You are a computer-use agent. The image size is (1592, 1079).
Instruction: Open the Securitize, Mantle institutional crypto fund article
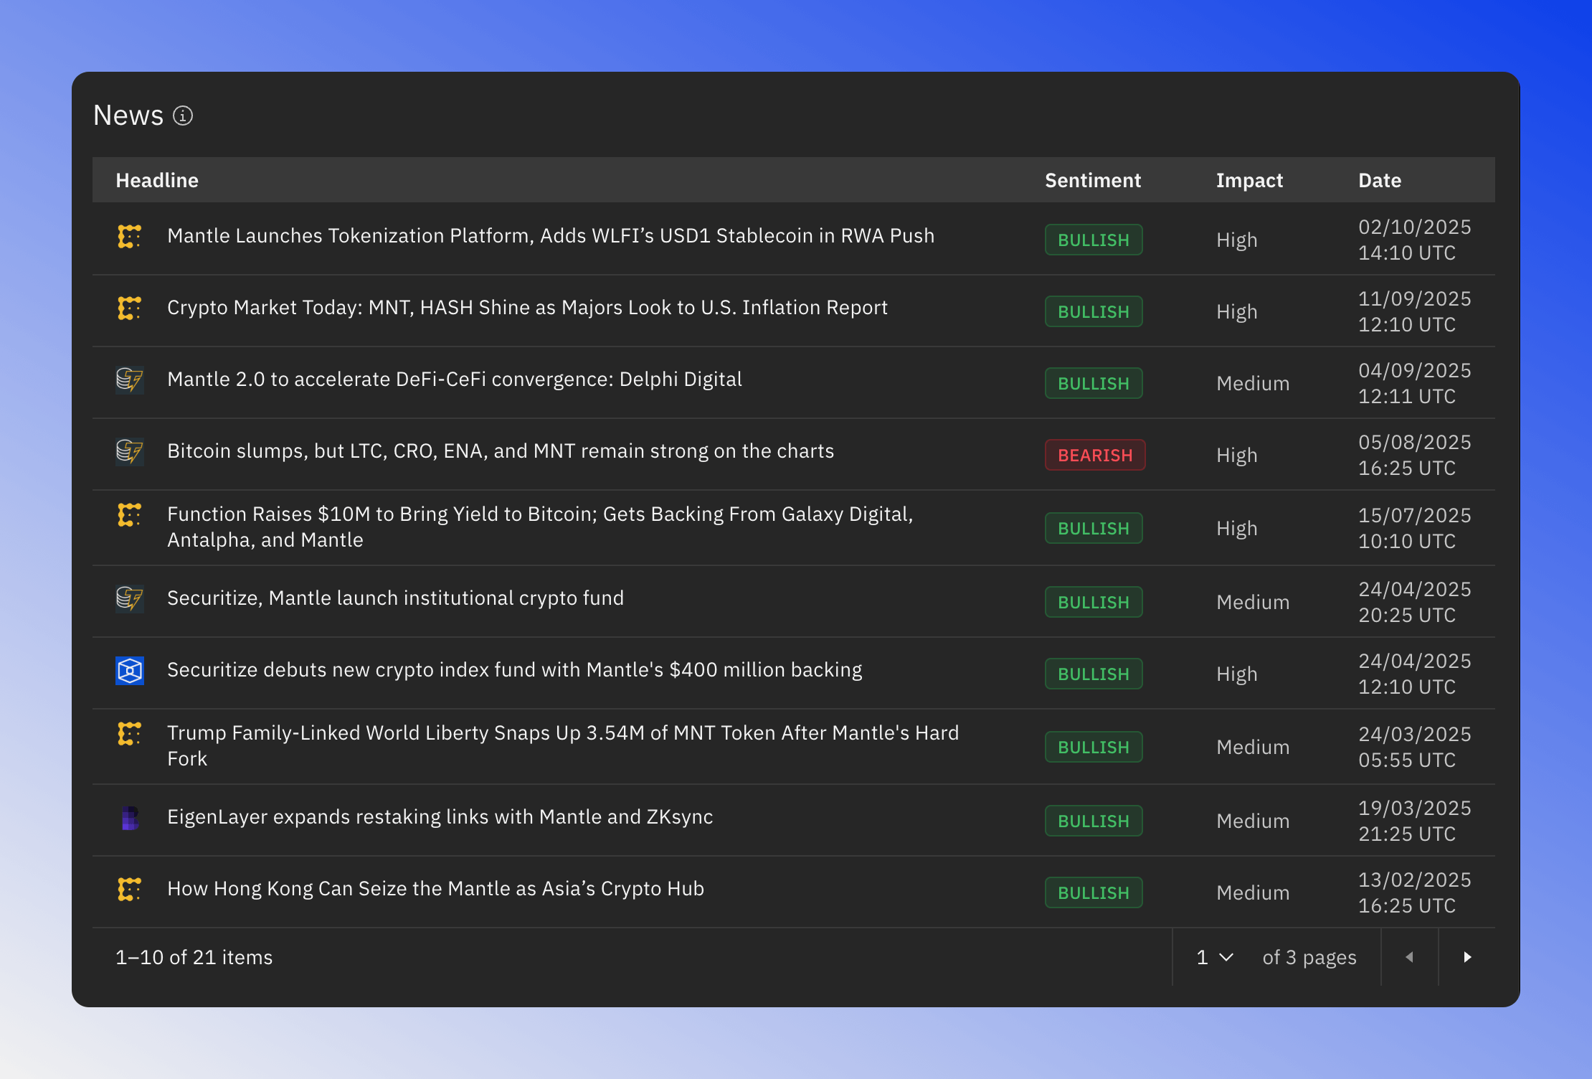(395, 598)
